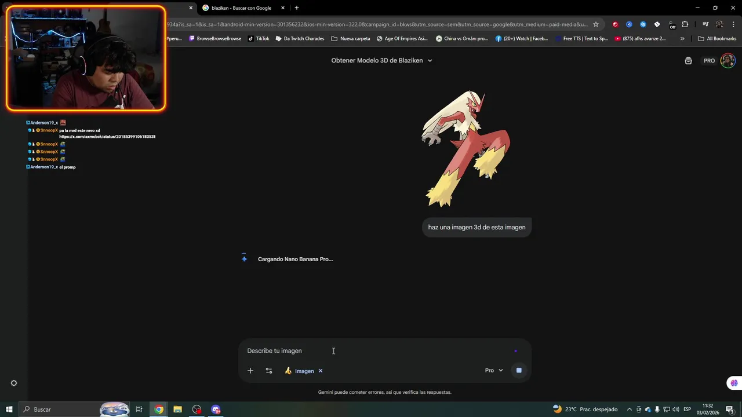Open the '(875) afhs avanze 2...' YouTube bookmark
742x417 pixels.
tap(640, 39)
